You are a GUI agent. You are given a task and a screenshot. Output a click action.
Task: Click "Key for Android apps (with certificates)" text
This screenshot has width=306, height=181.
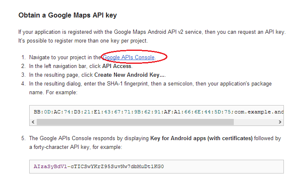pos(201,138)
